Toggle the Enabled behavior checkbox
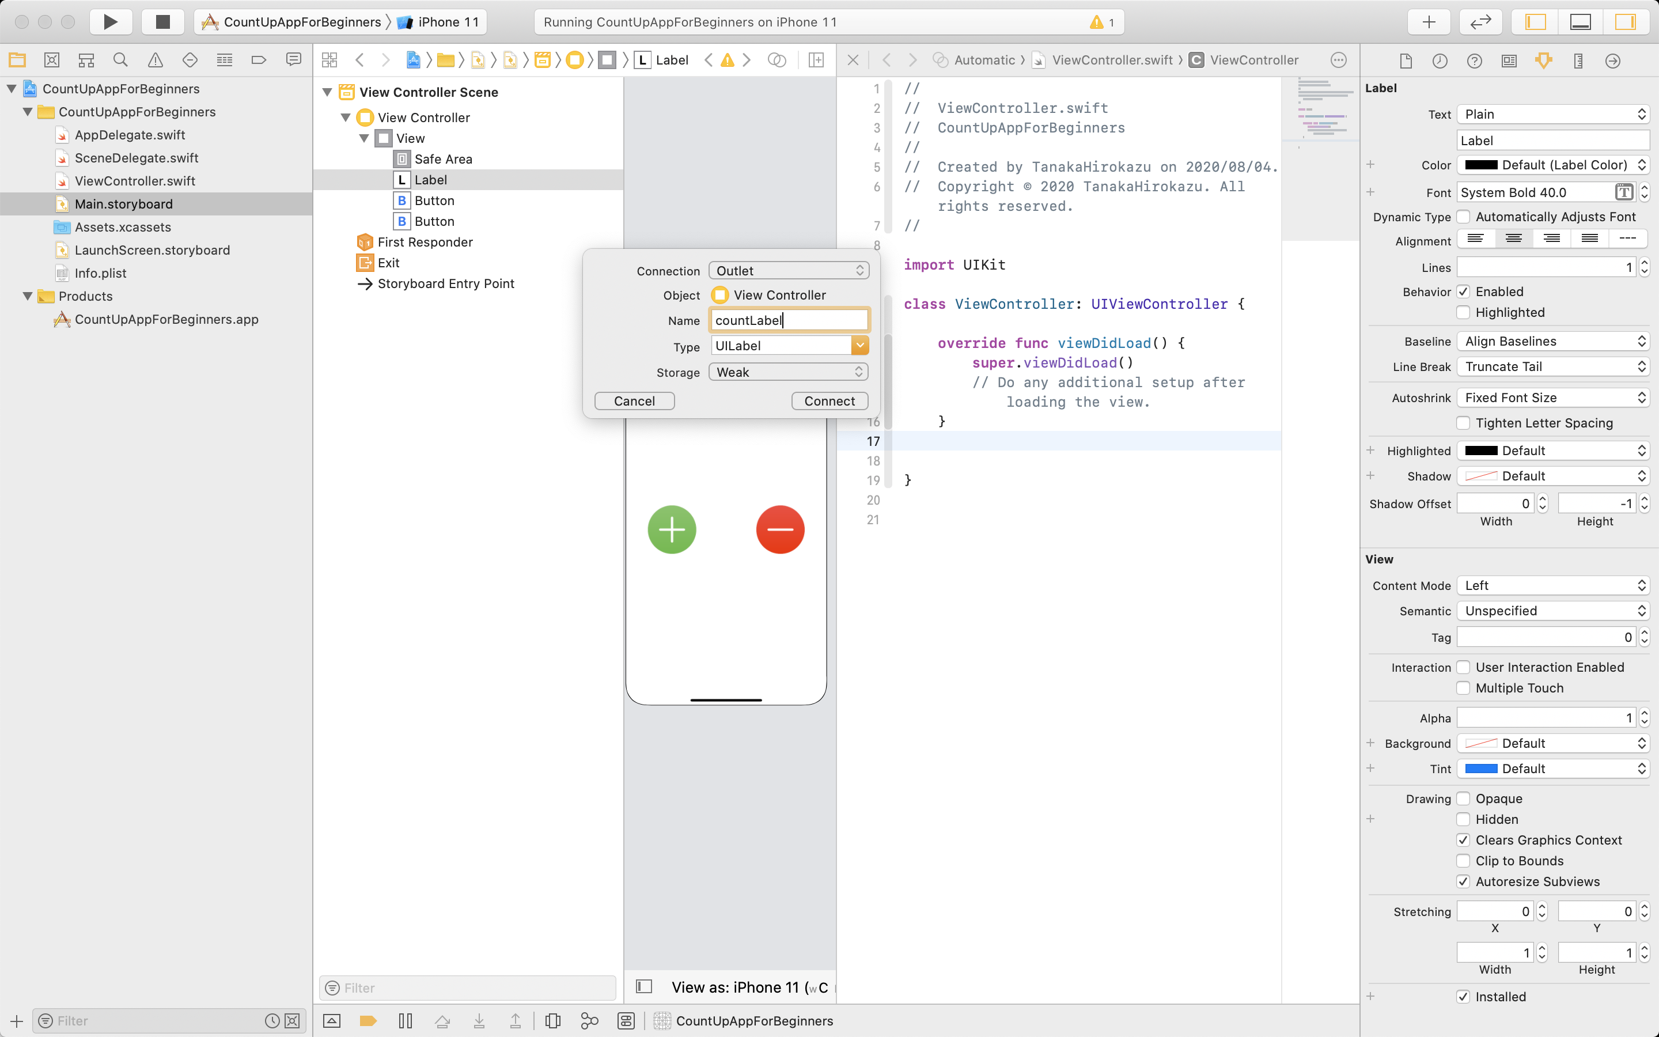The image size is (1659, 1037). [x=1463, y=290]
